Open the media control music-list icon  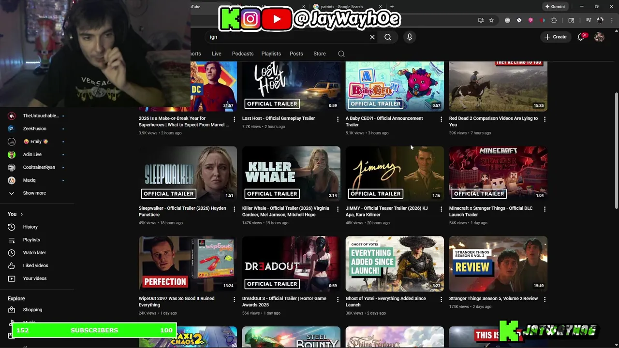pos(589,20)
